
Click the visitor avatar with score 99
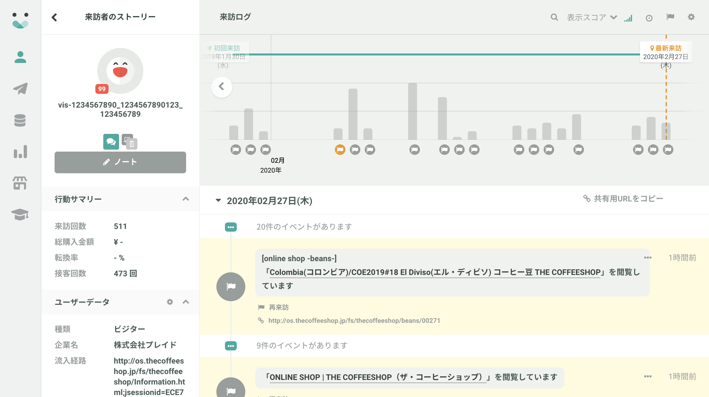point(120,71)
